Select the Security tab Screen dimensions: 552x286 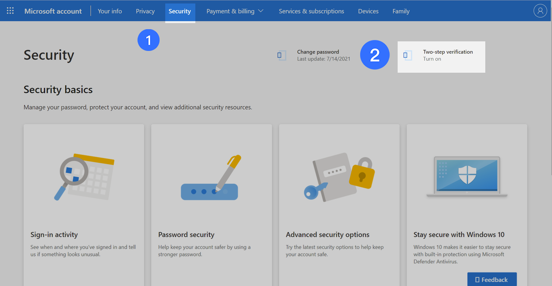tap(180, 11)
